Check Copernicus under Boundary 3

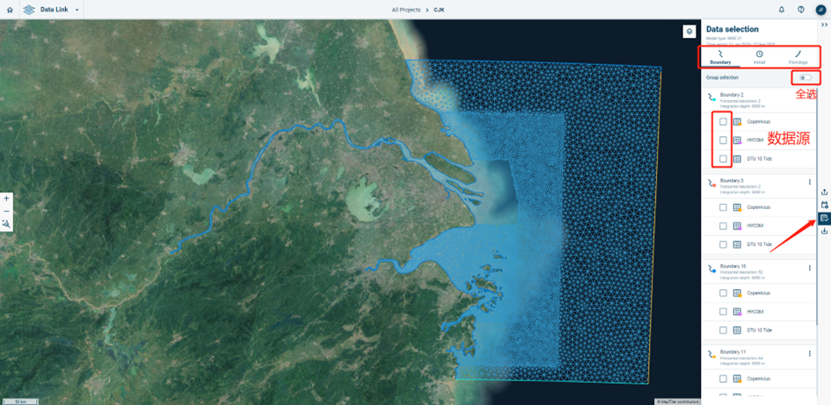tap(724, 207)
